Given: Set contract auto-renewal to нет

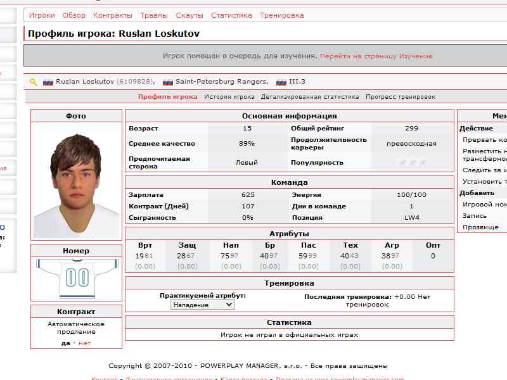Looking at the screenshot, I should [85, 343].
